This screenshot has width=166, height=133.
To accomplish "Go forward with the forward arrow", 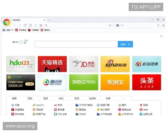I will [20, 25].
